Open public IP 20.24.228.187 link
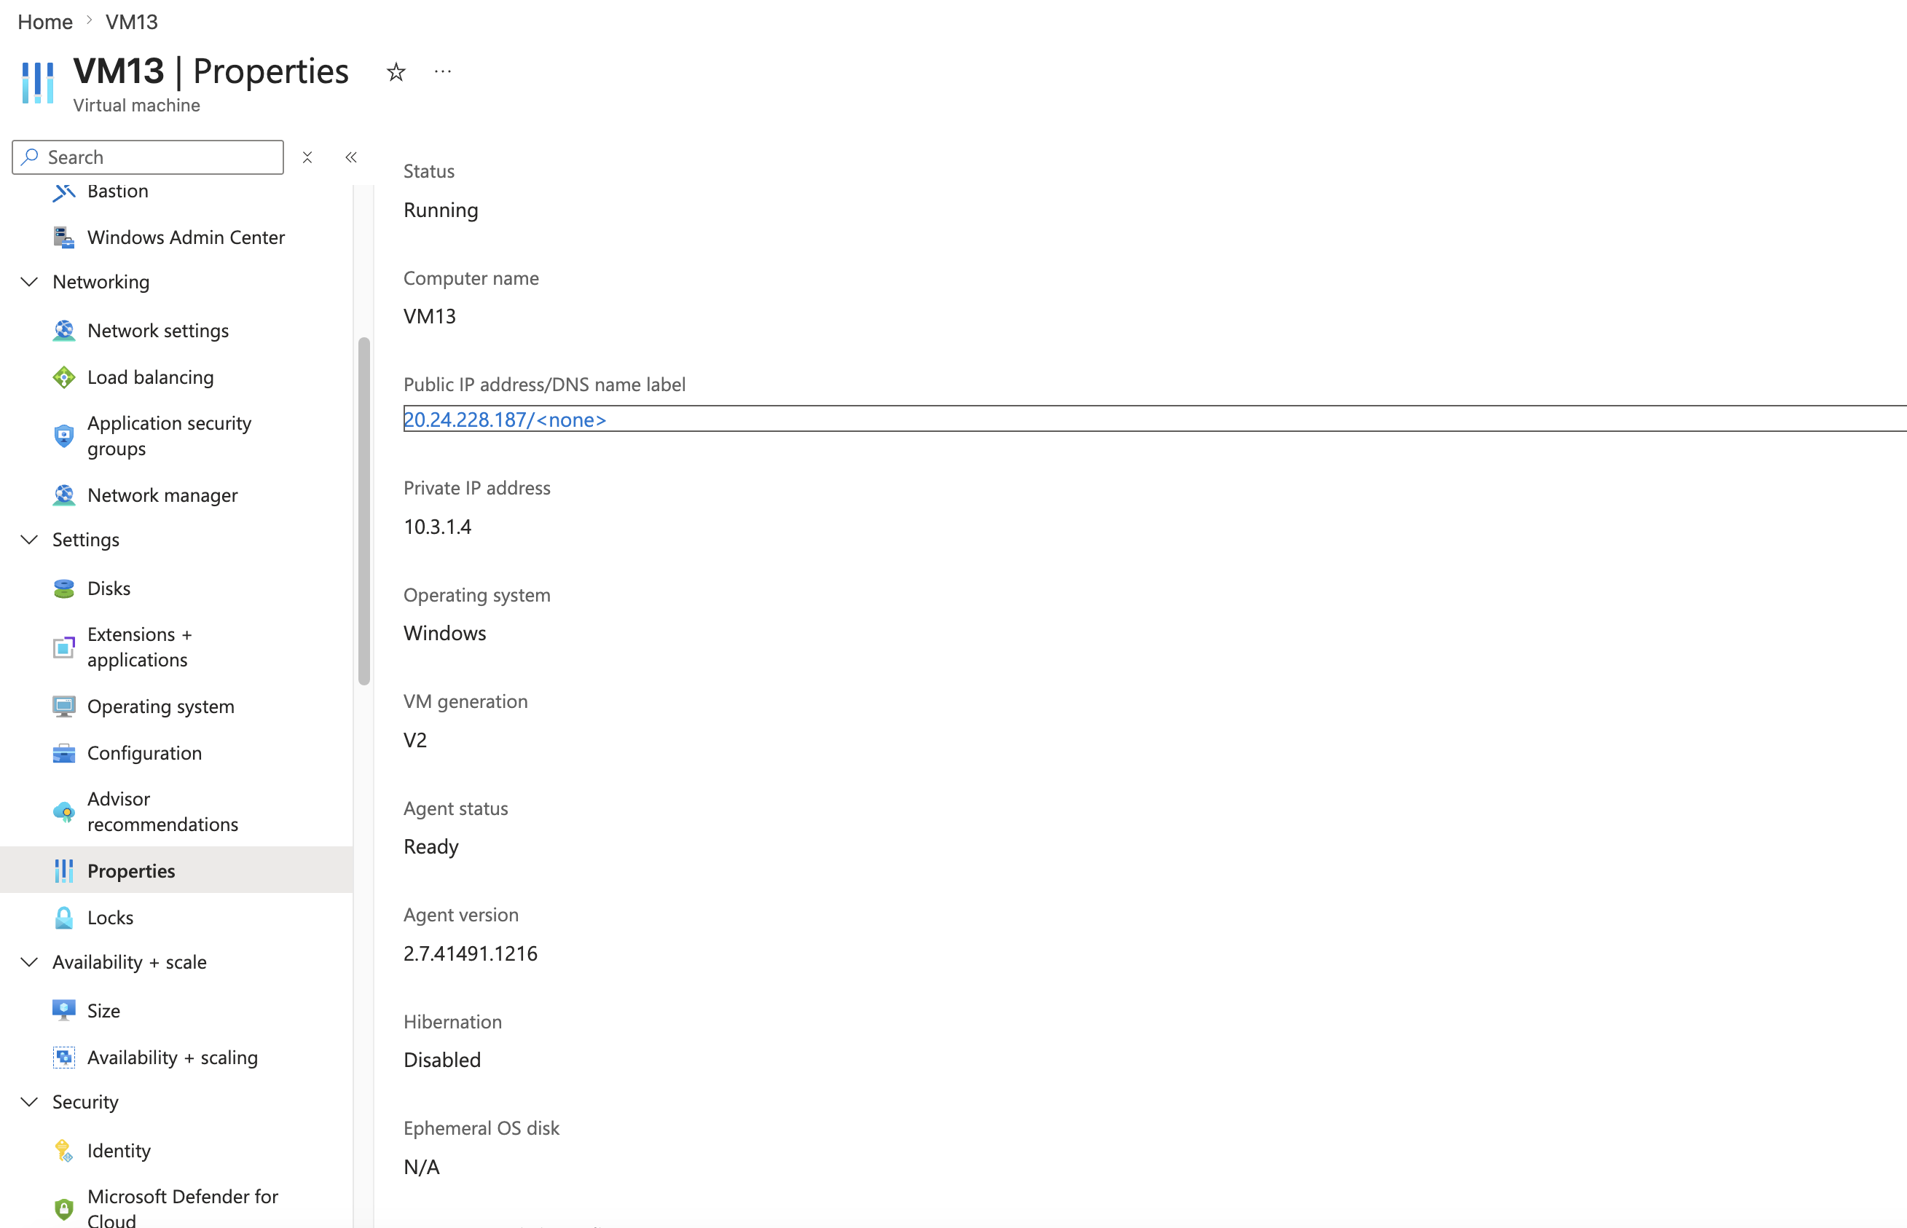 [x=505, y=420]
